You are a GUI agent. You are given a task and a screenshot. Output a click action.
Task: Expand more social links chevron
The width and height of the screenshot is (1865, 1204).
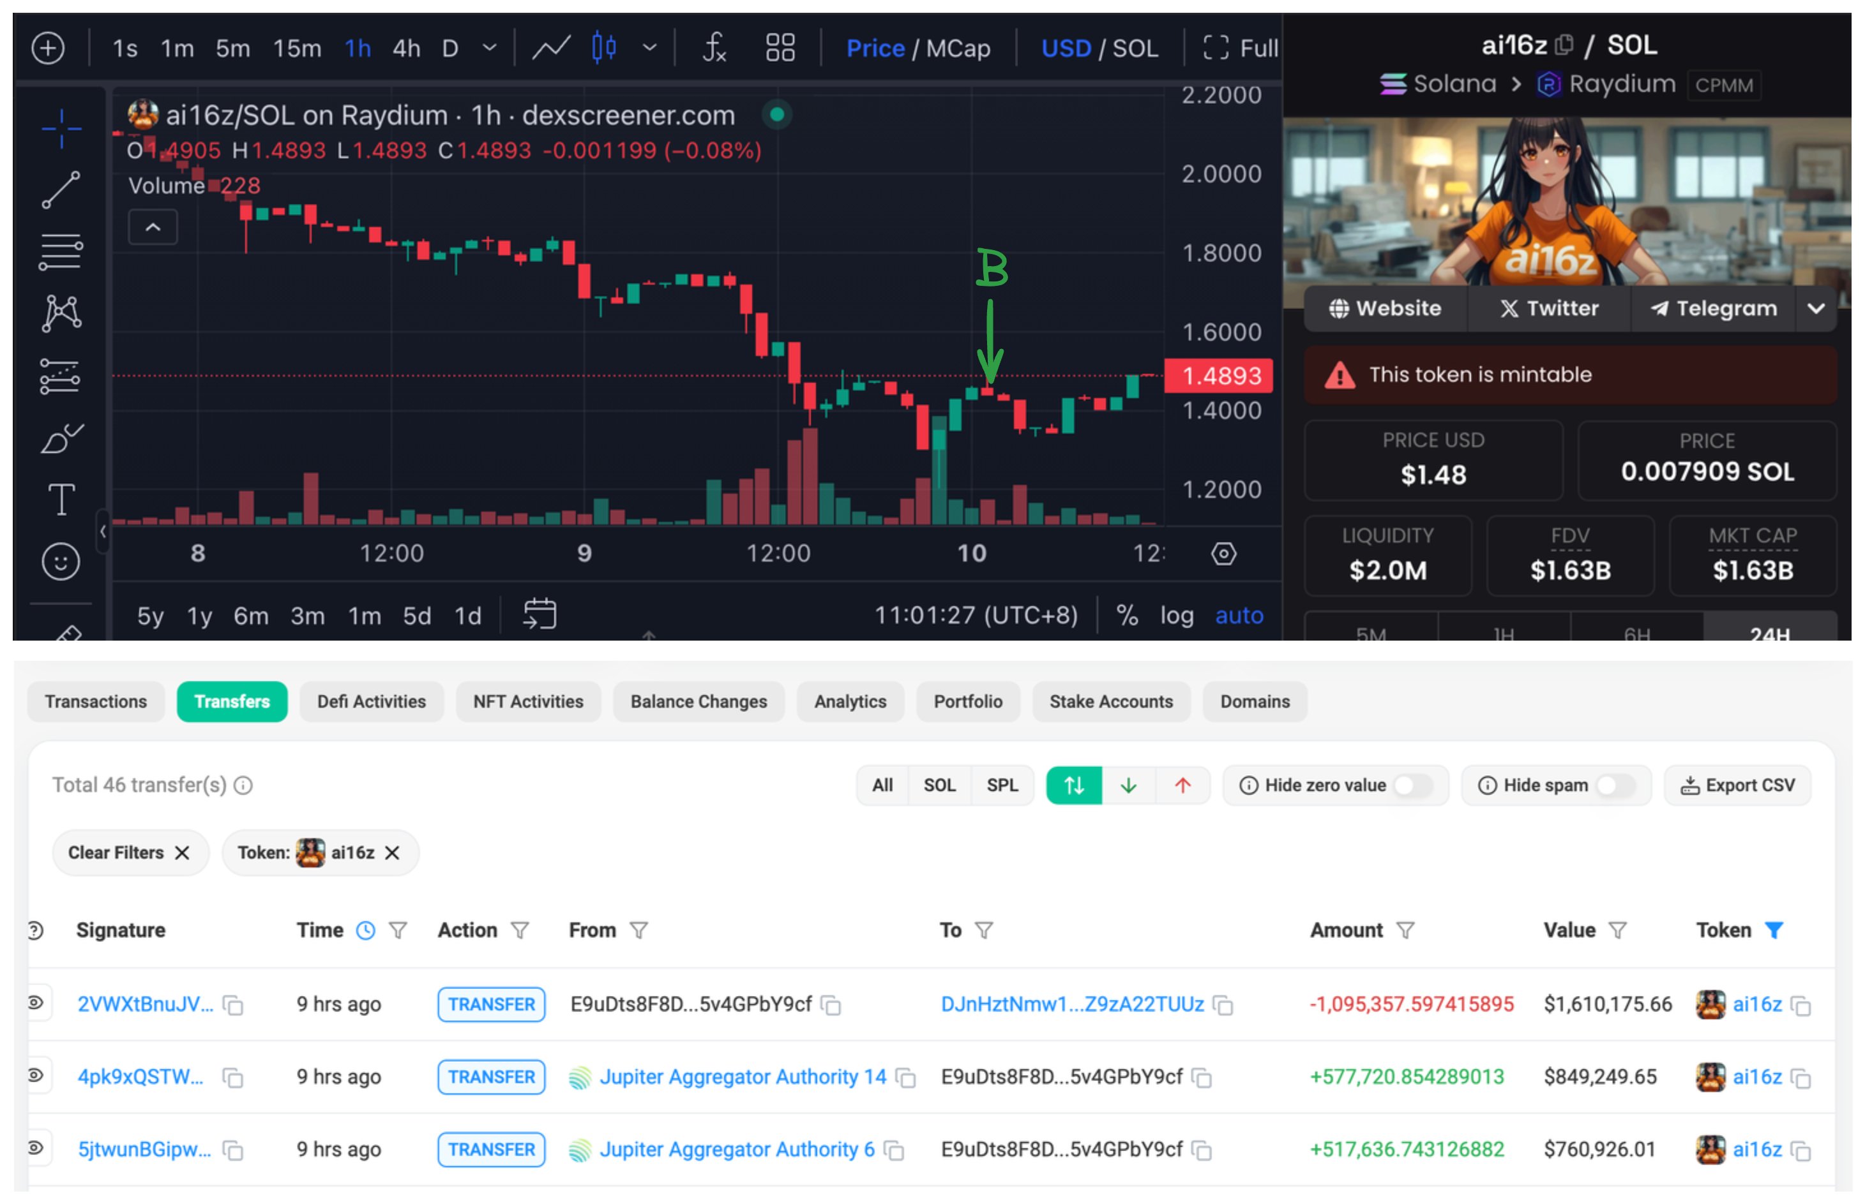(x=1816, y=309)
